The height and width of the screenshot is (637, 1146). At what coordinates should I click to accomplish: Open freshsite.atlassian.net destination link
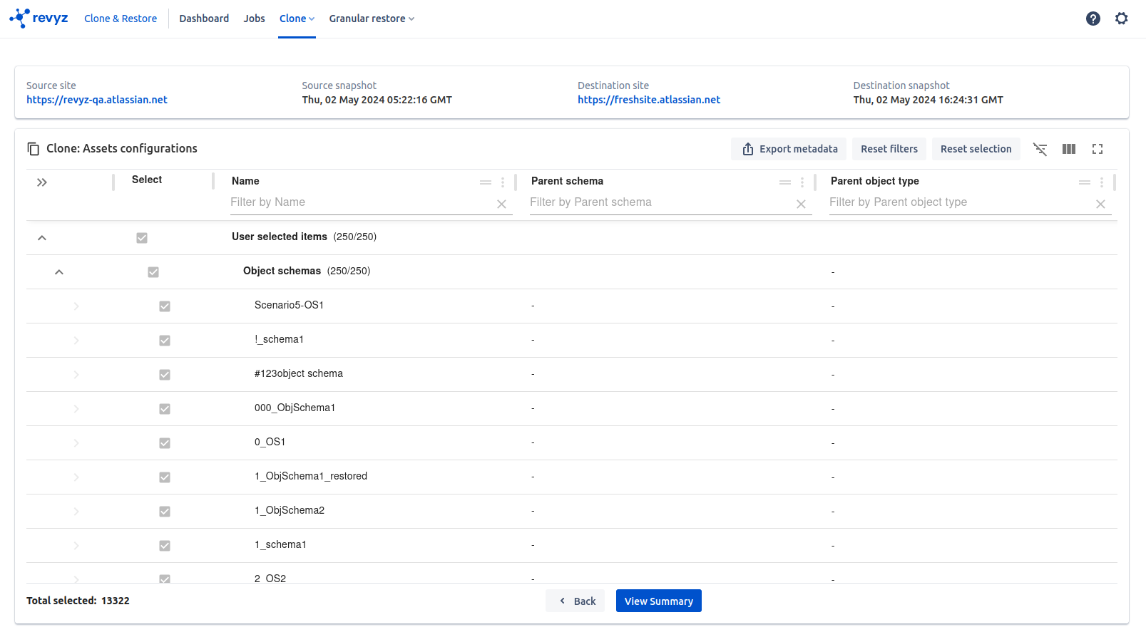[649, 100]
